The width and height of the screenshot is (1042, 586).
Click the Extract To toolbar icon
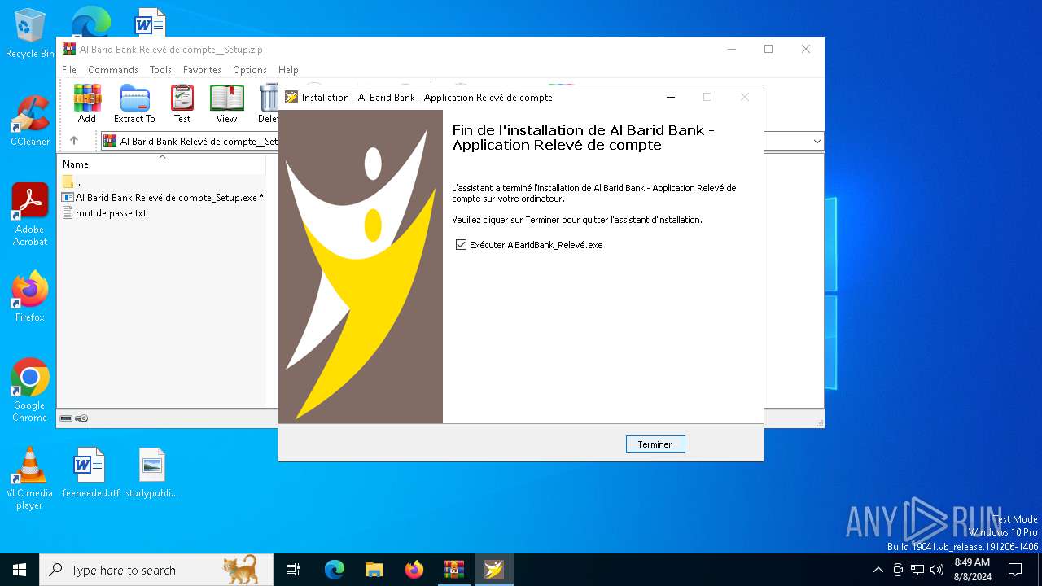click(x=134, y=104)
